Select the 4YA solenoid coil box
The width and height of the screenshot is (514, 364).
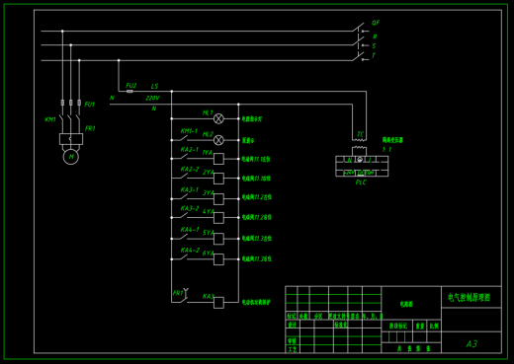click(218, 218)
